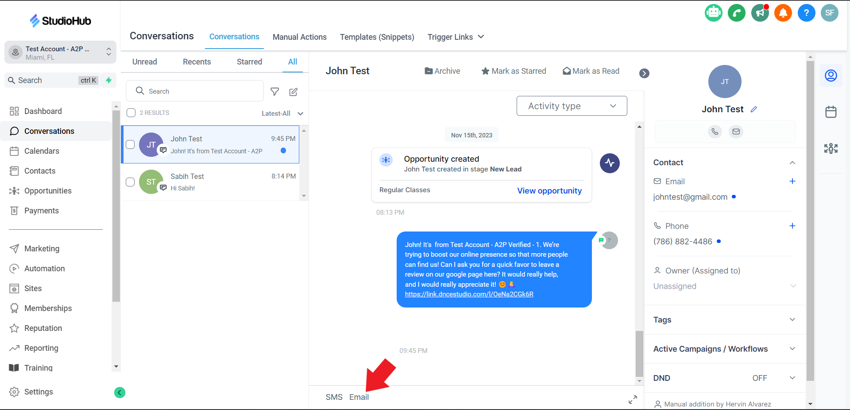Archive the John Test conversation
Image resolution: width=850 pixels, height=410 pixels.
[442, 71]
